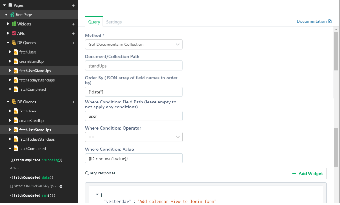Viewport: 340px width, 205px height.
Task: Add a new API using APIs plus icon
Action: pyautogui.click(x=73, y=33)
